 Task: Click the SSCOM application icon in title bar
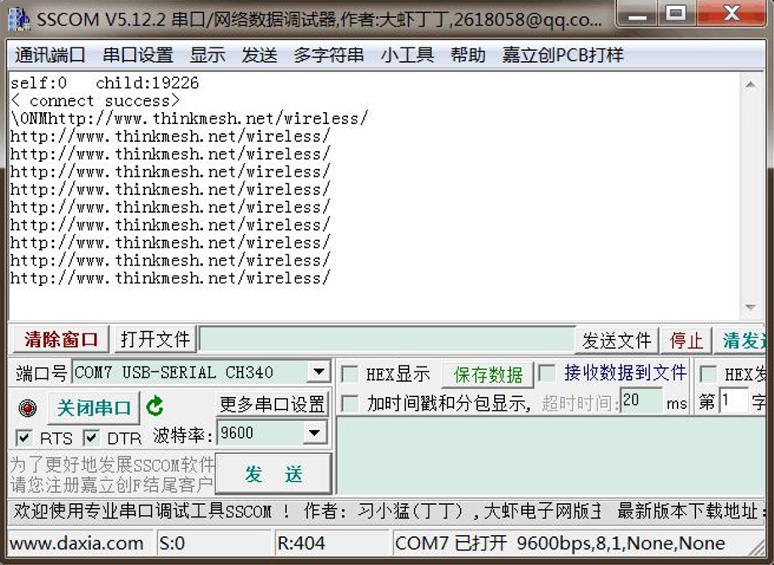(x=19, y=20)
